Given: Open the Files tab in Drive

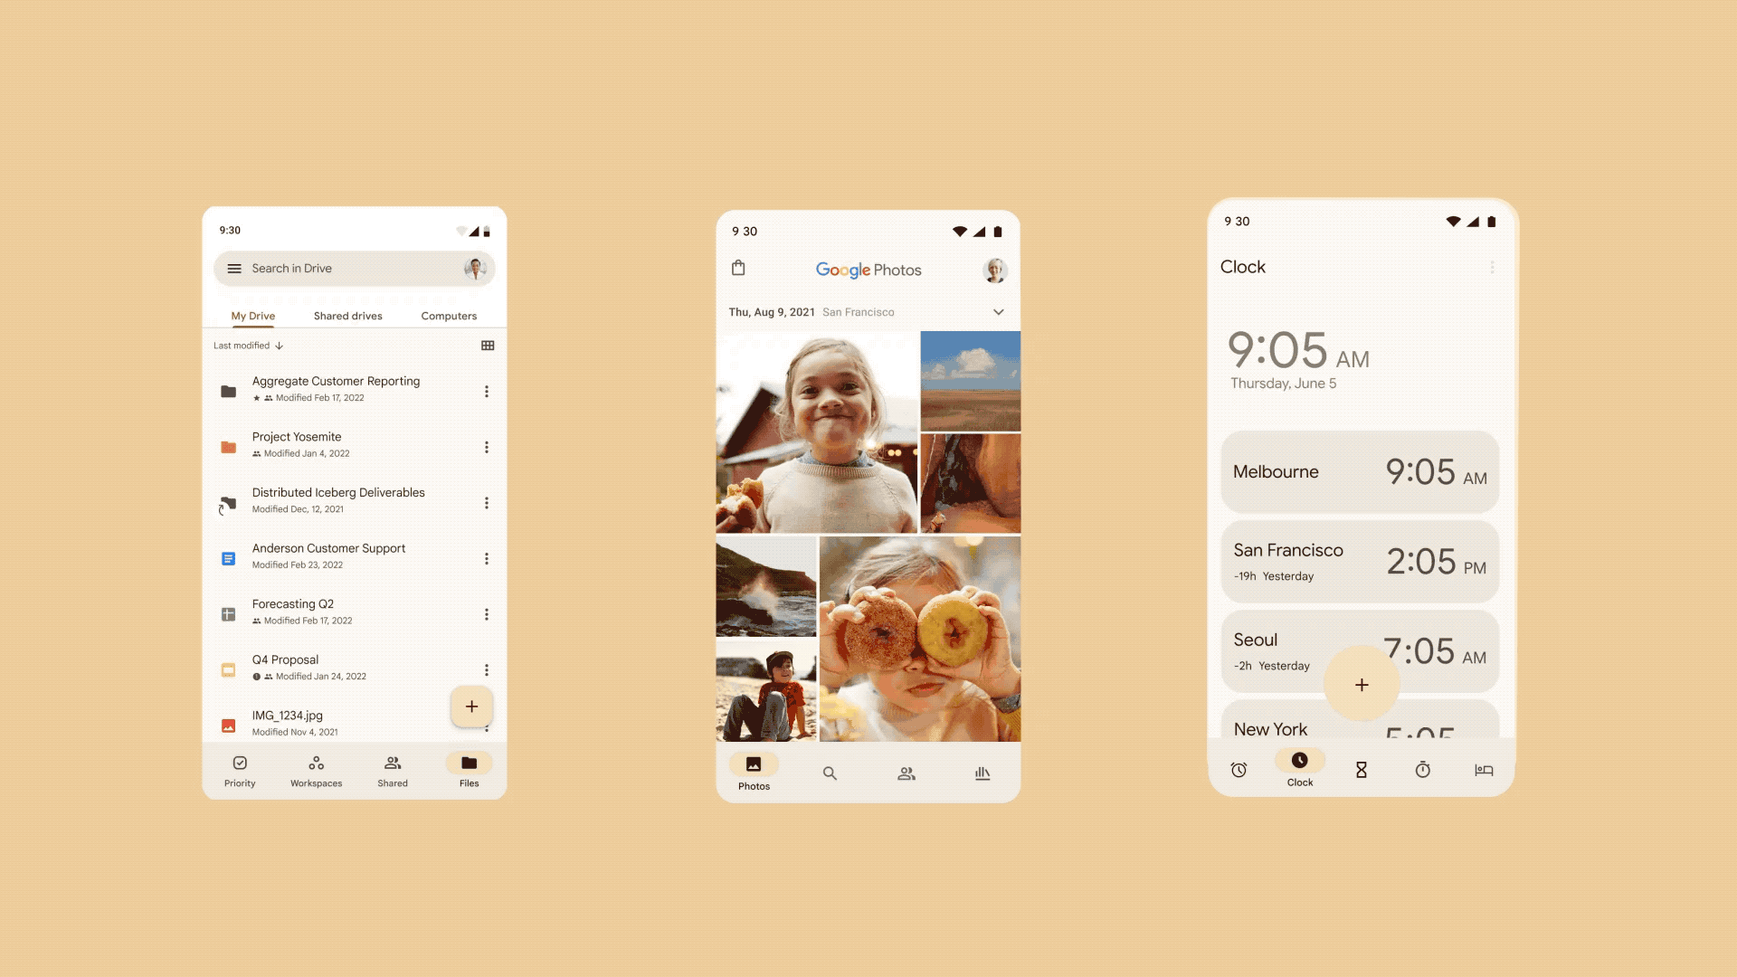Looking at the screenshot, I should [470, 768].
